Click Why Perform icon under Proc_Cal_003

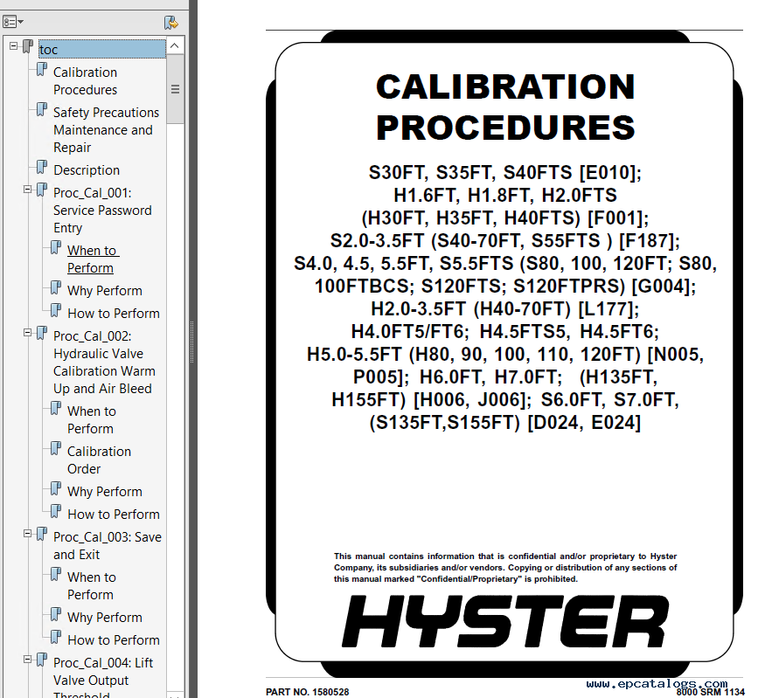56,615
